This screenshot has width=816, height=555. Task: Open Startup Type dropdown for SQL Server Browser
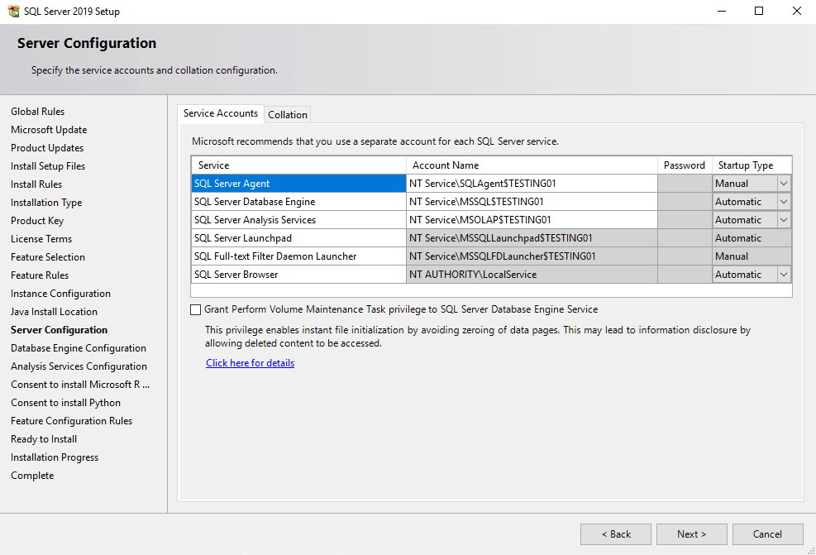783,274
